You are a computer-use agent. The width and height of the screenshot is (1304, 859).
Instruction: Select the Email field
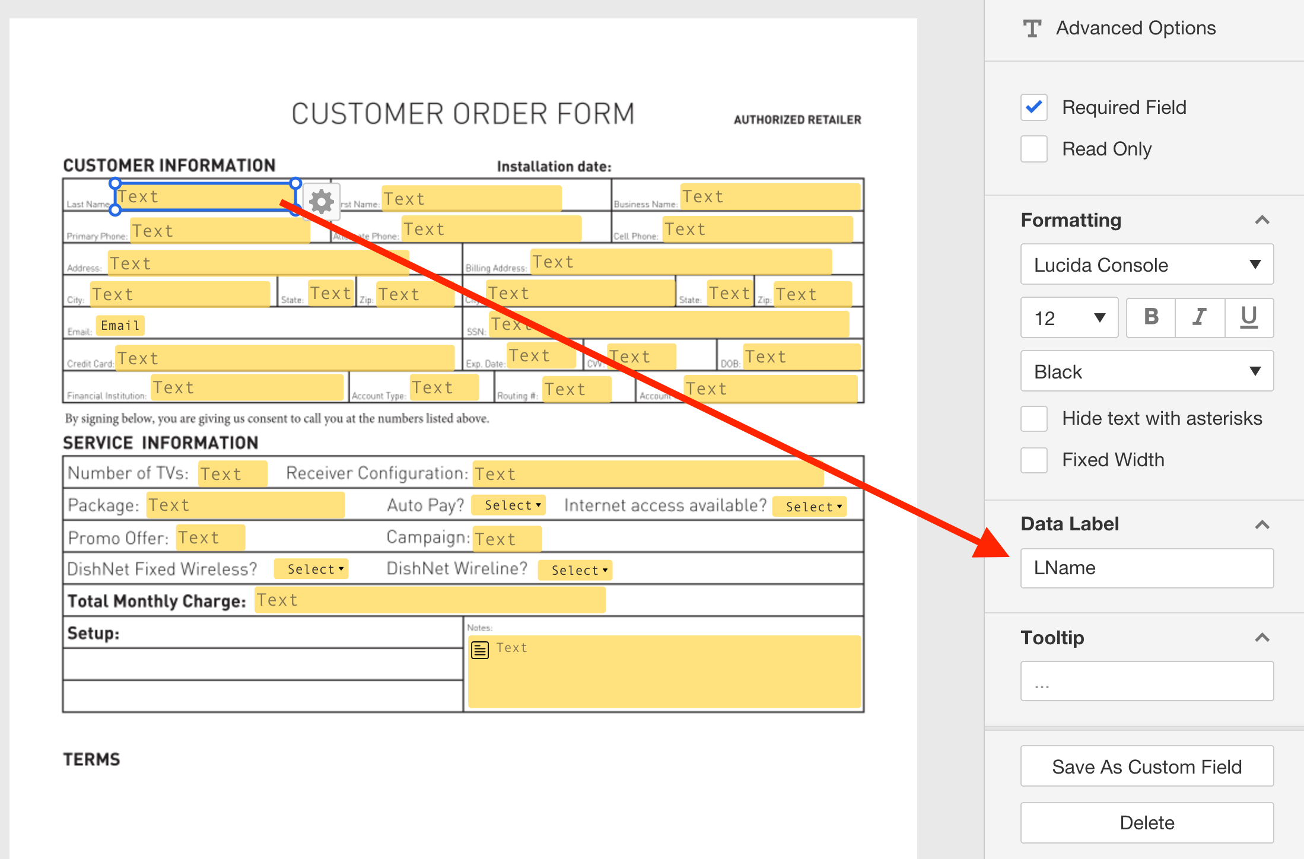tap(120, 325)
